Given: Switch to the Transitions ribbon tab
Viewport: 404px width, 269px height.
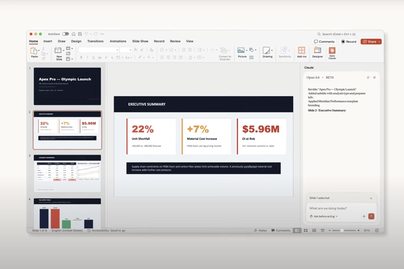Looking at the screenshot, I should (95, 41).
